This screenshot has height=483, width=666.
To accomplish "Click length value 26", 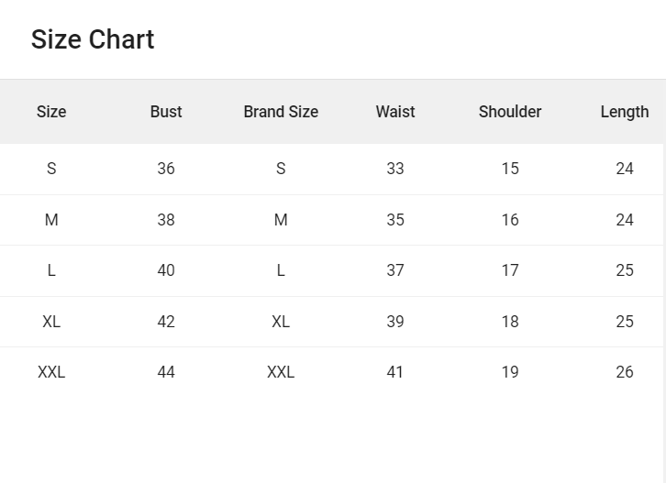I will pos(625,372).
